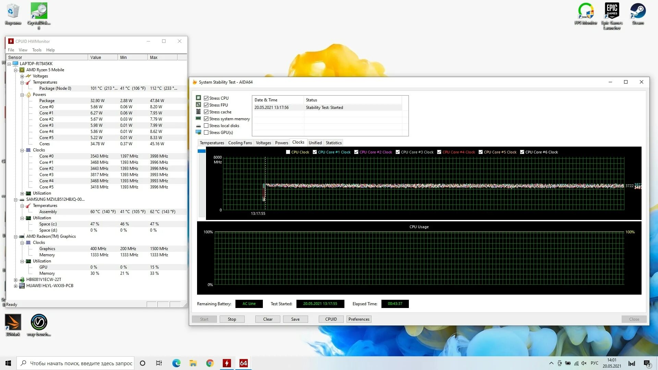The height and width of the screenshot is (370, 658).
Task: Uncheck the Stress CPU checkbox
Action: pyautogui.click(x=206, y=98)
